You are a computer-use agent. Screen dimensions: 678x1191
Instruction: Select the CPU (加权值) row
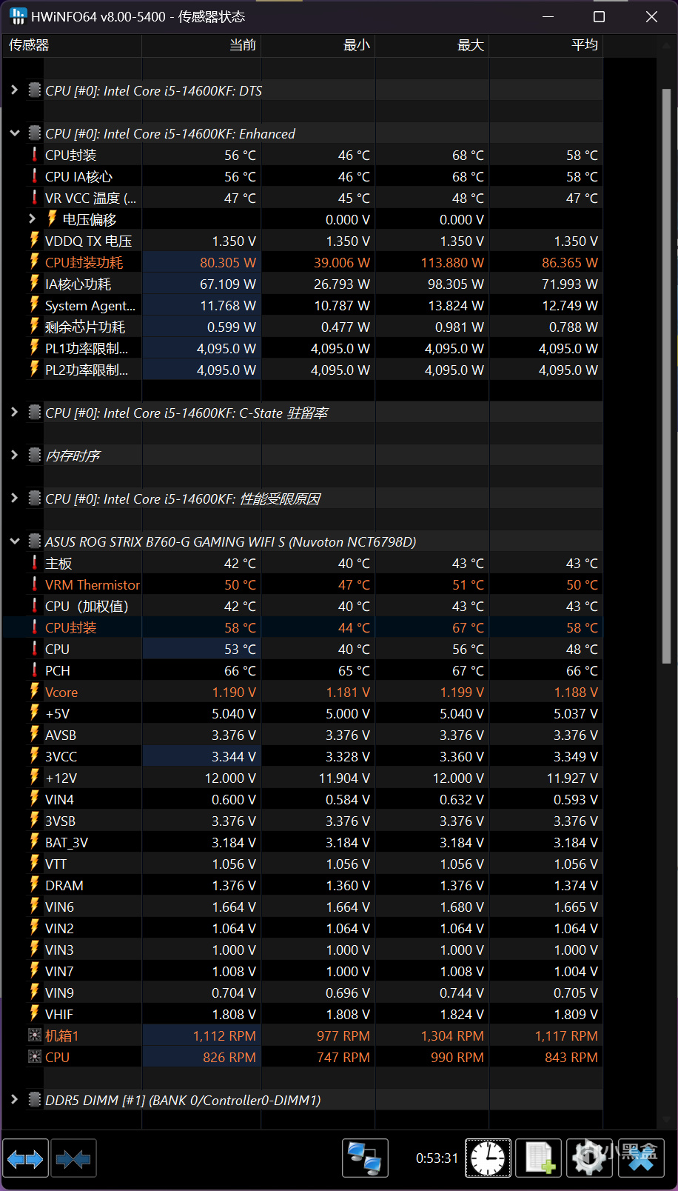[303, 606]
